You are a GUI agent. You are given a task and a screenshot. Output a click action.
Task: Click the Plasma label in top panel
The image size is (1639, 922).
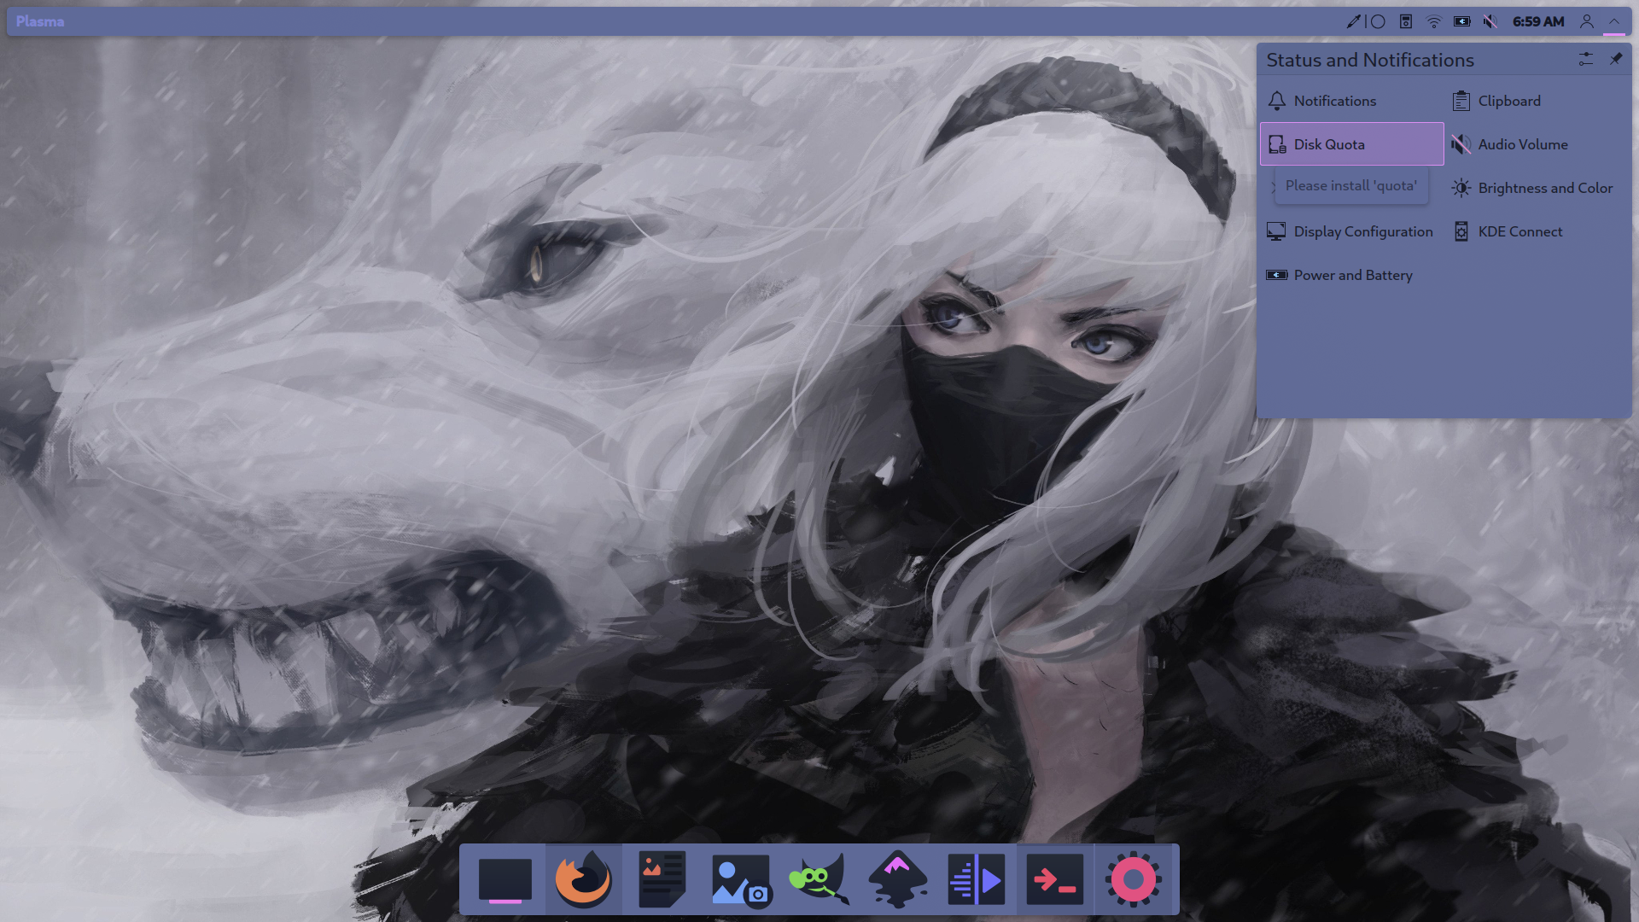click(40, 21)
